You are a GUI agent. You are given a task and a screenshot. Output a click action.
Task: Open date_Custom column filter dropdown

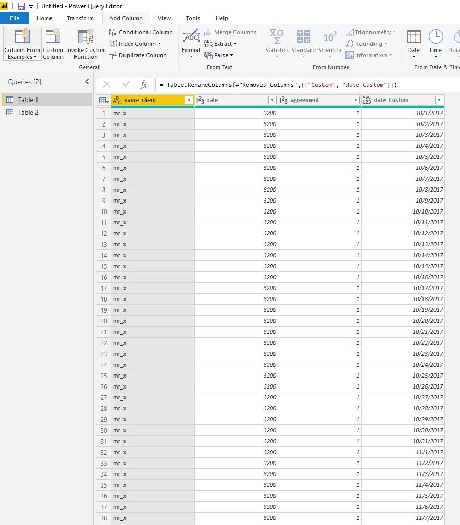coord(439,100)
